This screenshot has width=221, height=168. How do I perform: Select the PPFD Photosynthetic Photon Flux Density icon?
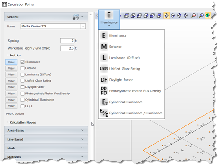(104, 91)
